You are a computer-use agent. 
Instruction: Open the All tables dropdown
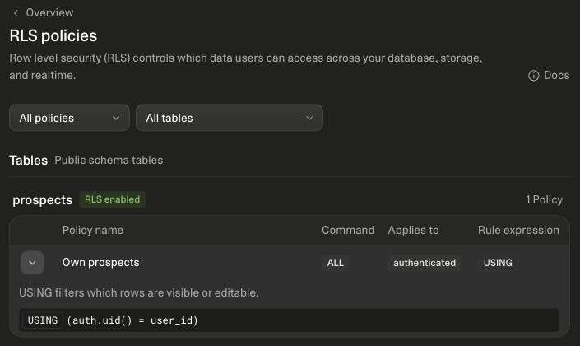(230, 118)
